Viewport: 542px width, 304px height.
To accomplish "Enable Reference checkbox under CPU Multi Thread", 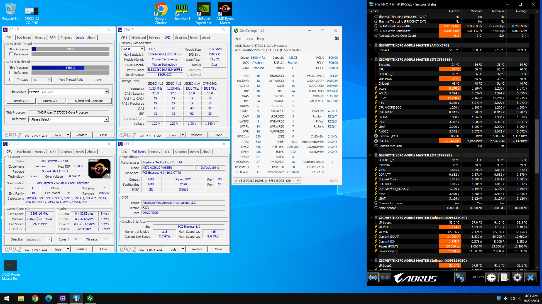I will point(11,72).
